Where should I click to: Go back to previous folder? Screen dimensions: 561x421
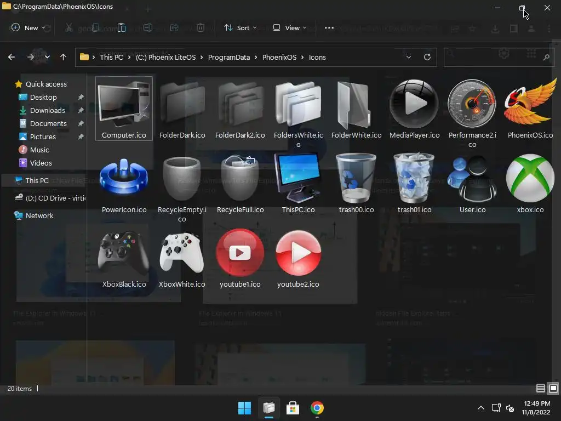tap(12, 57)
